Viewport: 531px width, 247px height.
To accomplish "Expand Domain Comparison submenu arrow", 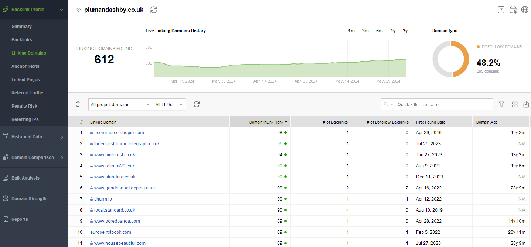I will 62,157.
